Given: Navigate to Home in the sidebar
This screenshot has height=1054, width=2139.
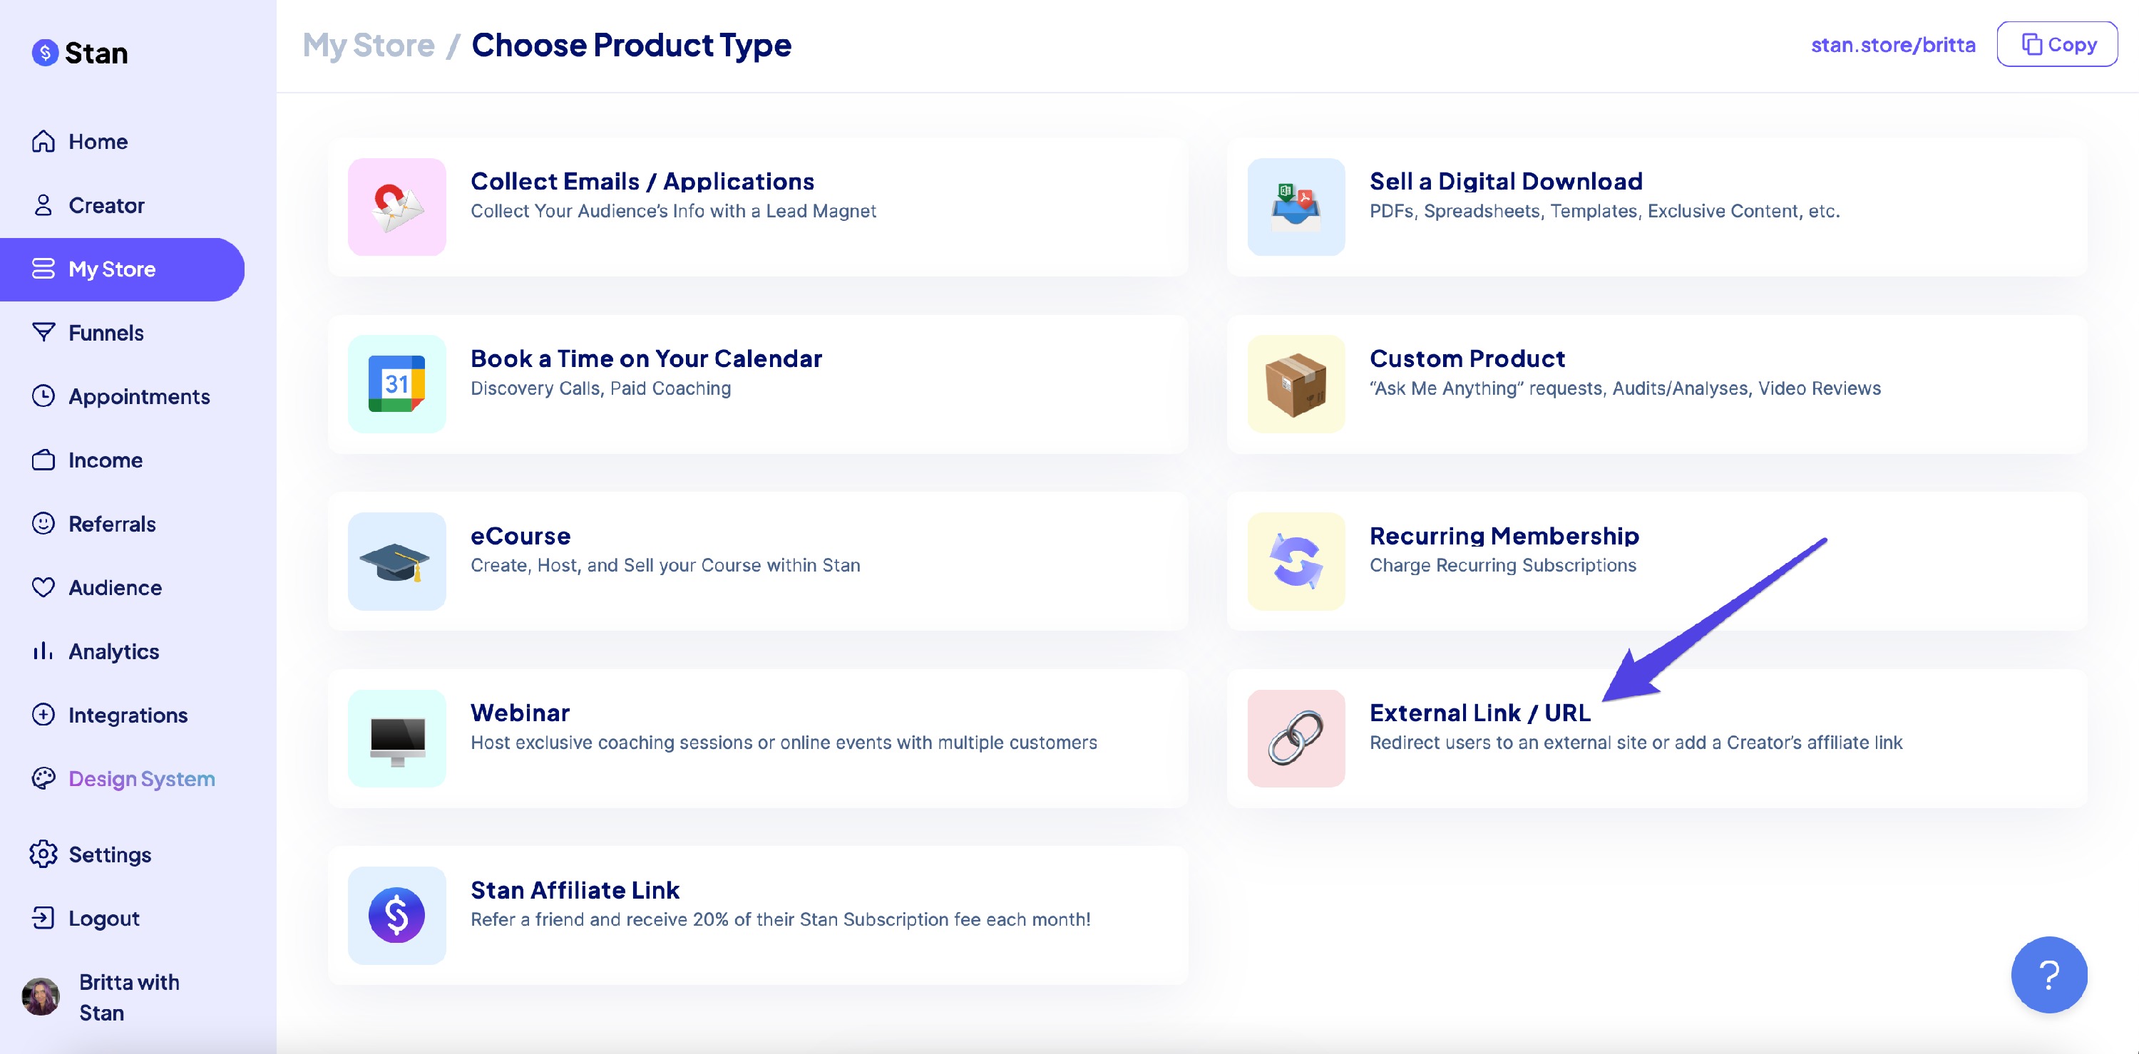Looking at the screenshot, I should [x=97, y=141].
